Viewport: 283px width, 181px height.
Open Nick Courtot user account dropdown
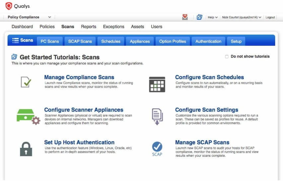pyautogui.click(x=242, y=17)
